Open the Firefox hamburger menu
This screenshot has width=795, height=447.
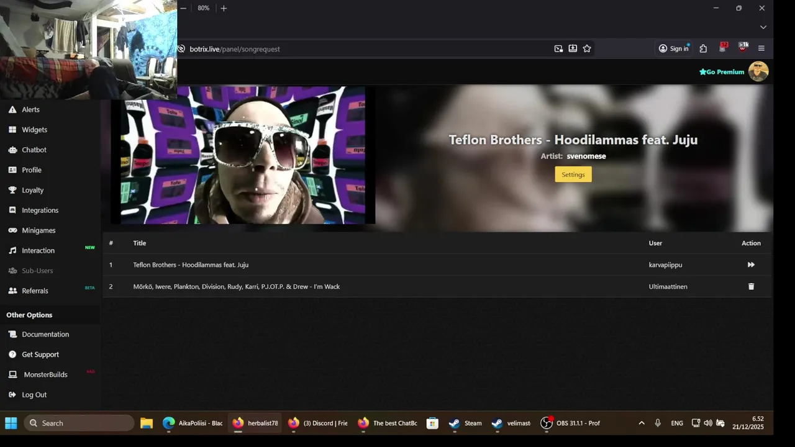(x=761, y=48)
